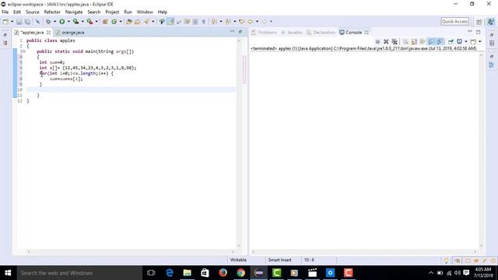The height and width of the screenshot is (280, 498).
Task: Click Previous Annotation toolbar icon
Action: [x=228, y=22]
